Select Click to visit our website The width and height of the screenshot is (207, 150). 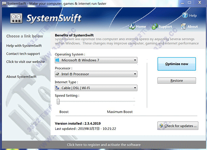(x=25, y=62)
